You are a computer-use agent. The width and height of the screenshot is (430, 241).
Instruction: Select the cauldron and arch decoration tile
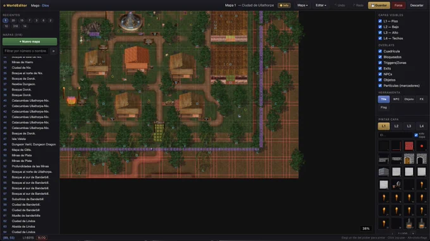click(x=396, y=185)
